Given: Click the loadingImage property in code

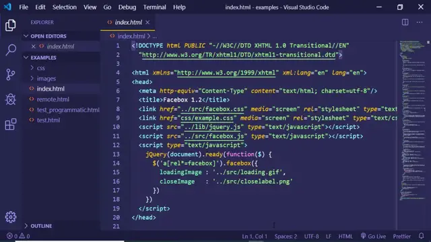Looking at the screenshot, I should (x=180, y=172).
